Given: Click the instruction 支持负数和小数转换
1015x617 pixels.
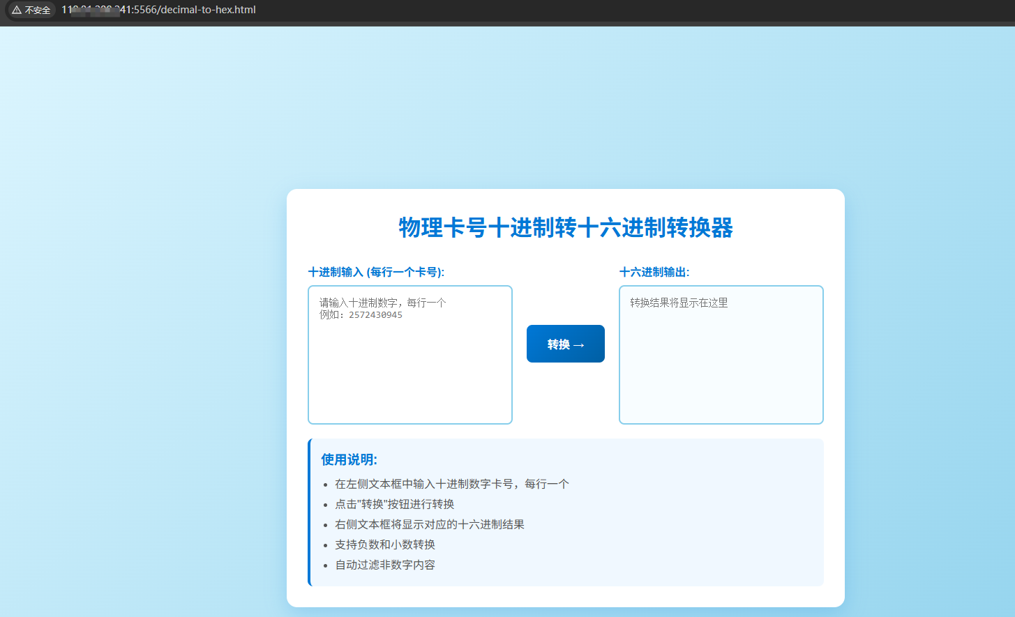Looking at the screenshot, I should (x=385, y=544).
